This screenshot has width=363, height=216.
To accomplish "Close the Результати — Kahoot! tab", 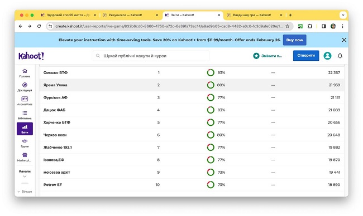I will 157,15.
